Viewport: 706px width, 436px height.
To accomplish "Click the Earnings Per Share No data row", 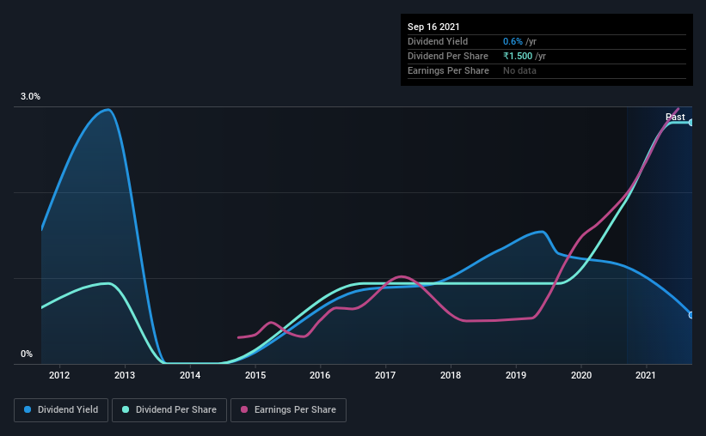I will (547, 70).
